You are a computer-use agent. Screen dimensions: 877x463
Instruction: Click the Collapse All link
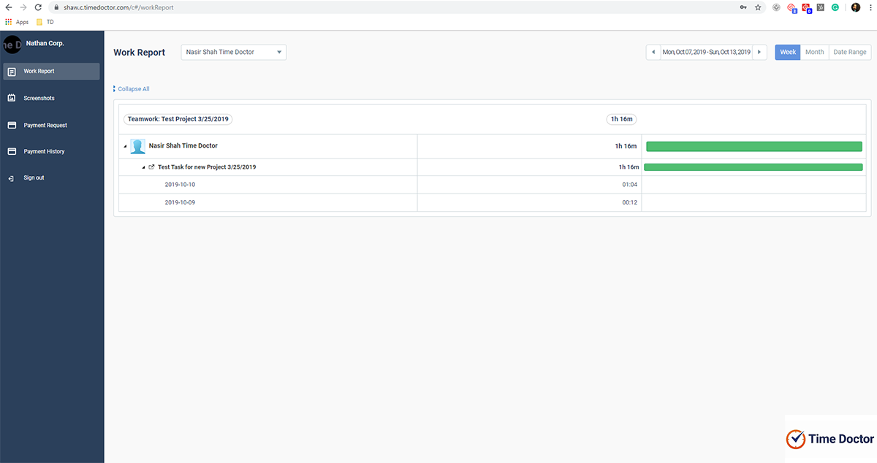133,89
